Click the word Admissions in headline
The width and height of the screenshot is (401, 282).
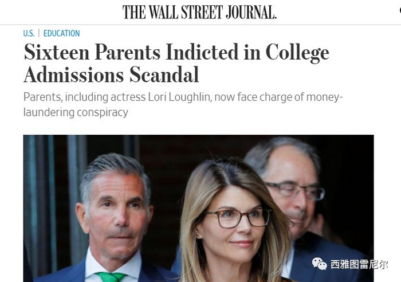coord(74,75)
